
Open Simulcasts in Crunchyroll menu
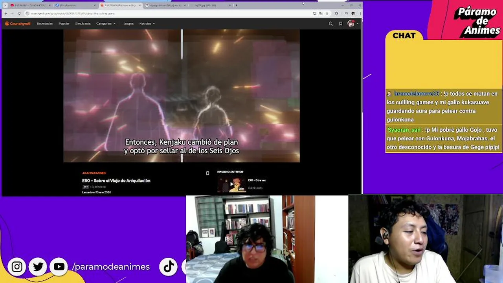tap(83, 24)
